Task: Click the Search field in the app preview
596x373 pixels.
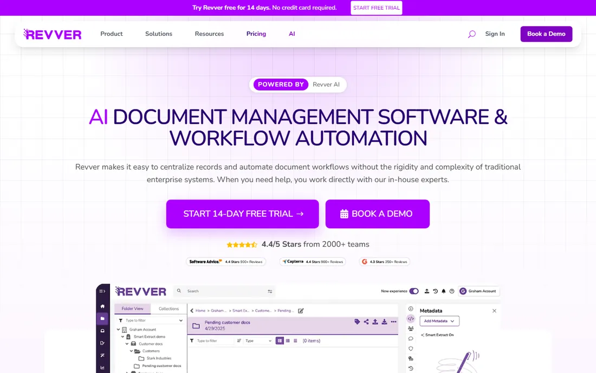Action: (x=224, y=291)
